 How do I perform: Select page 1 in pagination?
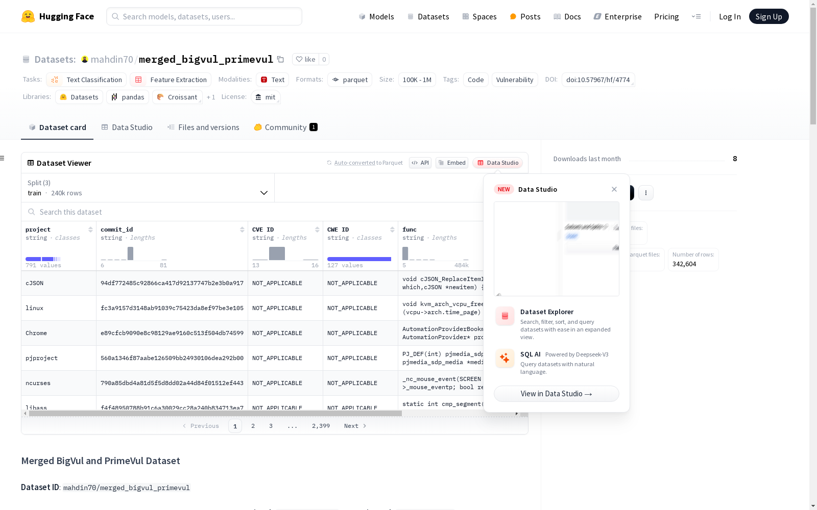pos(235,426)
